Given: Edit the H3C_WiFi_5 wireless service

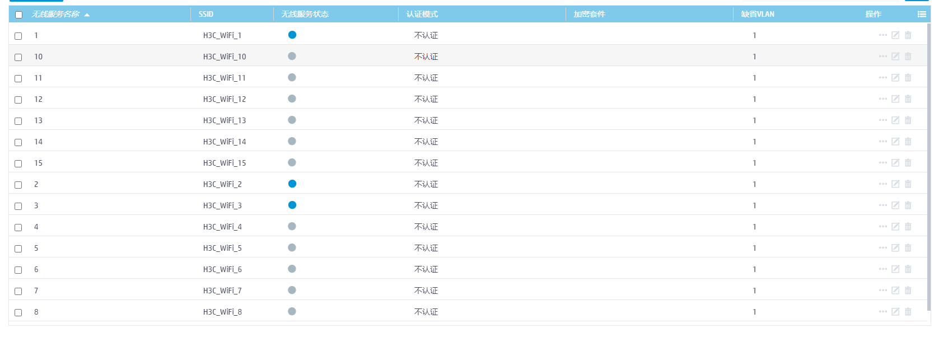Looking at the screenshot, I should 895,248.
